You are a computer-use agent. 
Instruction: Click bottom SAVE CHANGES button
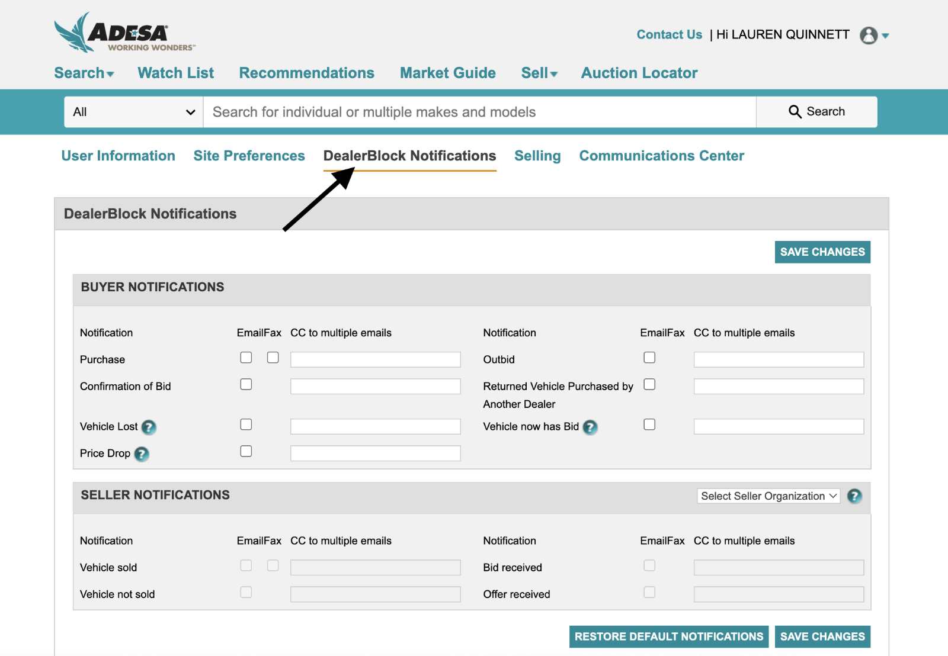822,637
